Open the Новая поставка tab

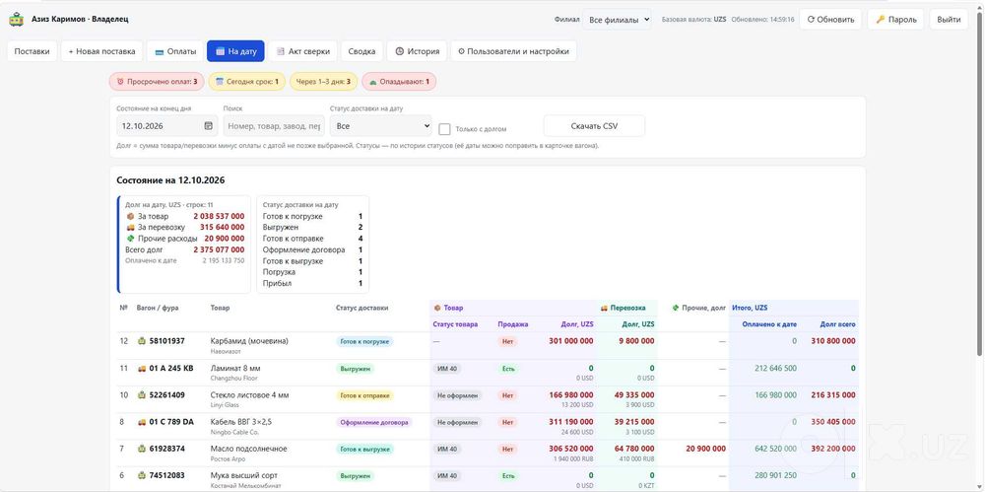pyautogui.click(x=101, y=51)
